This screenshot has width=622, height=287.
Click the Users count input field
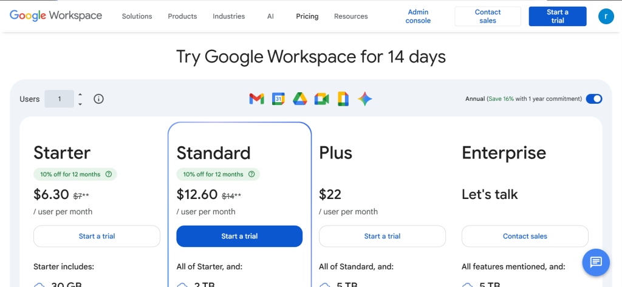59,99
